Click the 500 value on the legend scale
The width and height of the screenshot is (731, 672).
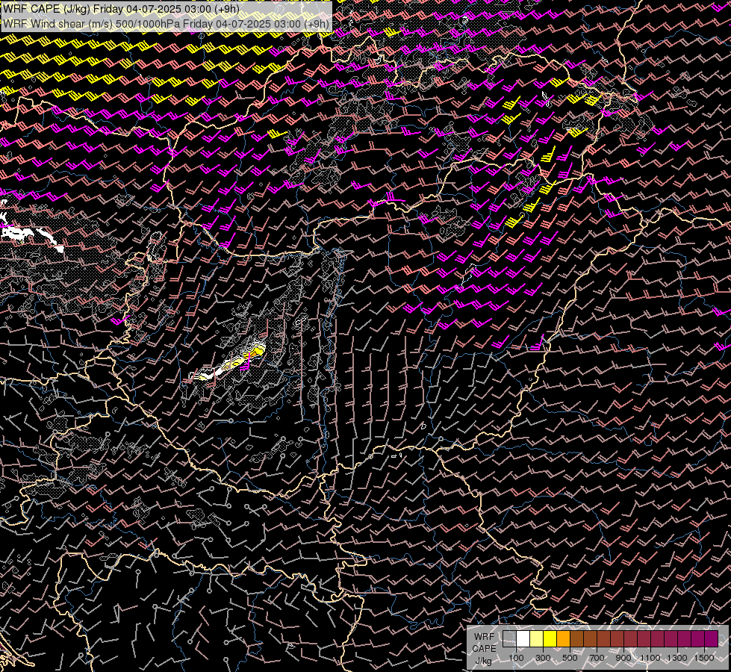click(x=570, y=658)
